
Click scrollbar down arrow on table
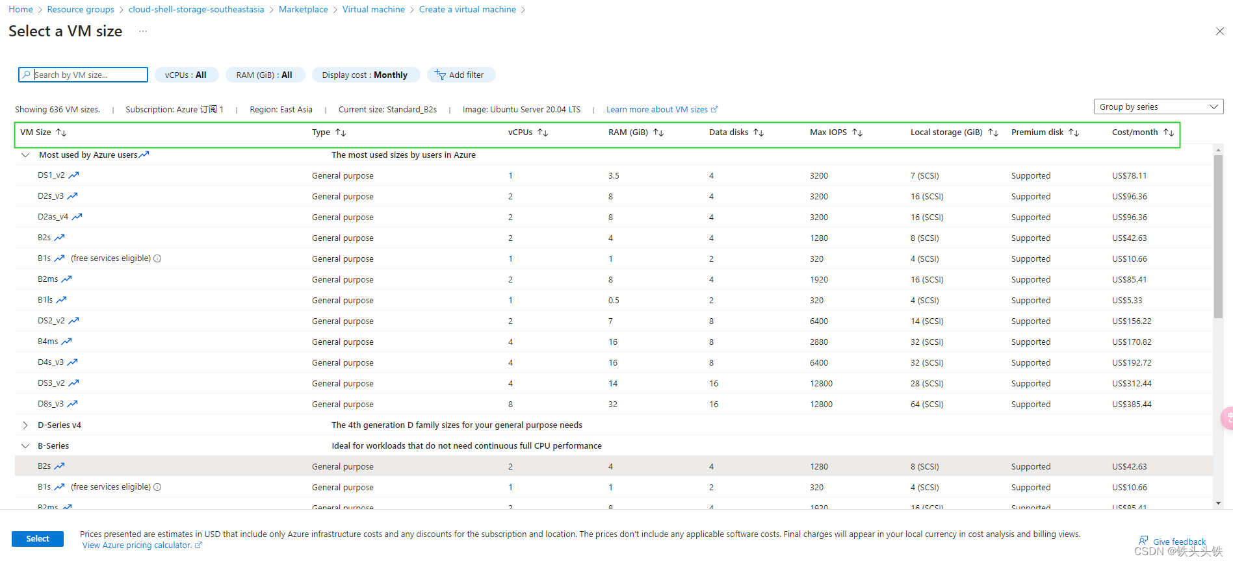[1219, 503]
